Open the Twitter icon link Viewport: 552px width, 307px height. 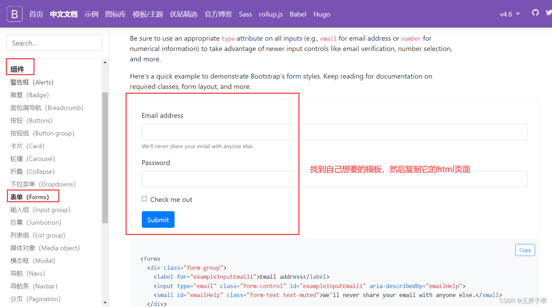point(549,13)
